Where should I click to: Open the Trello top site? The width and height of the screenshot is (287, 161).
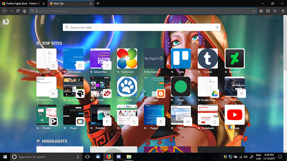click(x=181, y=59)
